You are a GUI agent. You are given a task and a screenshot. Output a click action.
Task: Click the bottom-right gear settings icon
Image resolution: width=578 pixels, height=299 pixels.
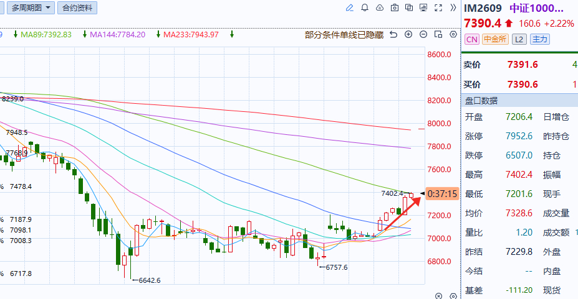tap(453, 296)
